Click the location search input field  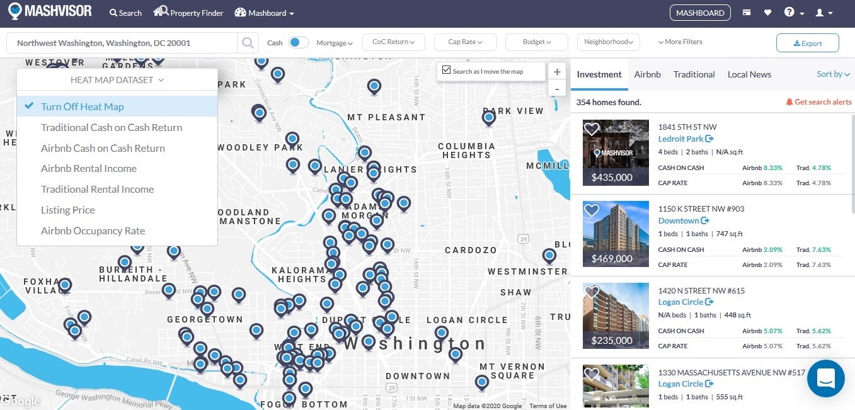click(123, 43)
